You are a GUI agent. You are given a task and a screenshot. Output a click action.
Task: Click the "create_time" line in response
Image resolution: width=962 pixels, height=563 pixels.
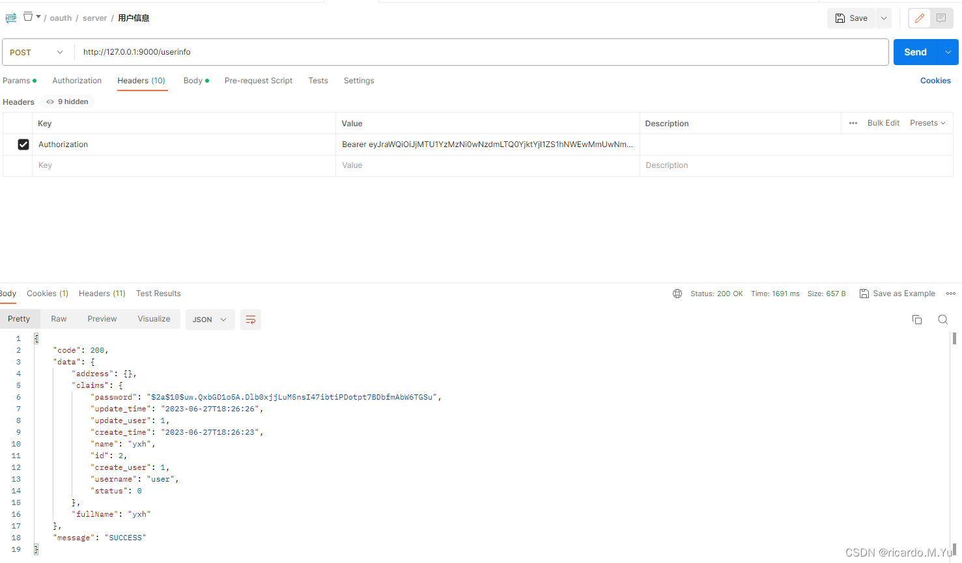coord(177,432)
